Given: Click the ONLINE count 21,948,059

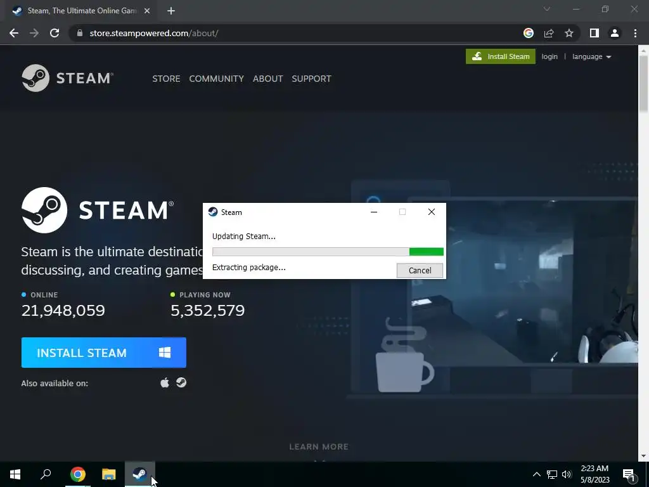Looking at the screenshot, I should (x=63, y=311).
